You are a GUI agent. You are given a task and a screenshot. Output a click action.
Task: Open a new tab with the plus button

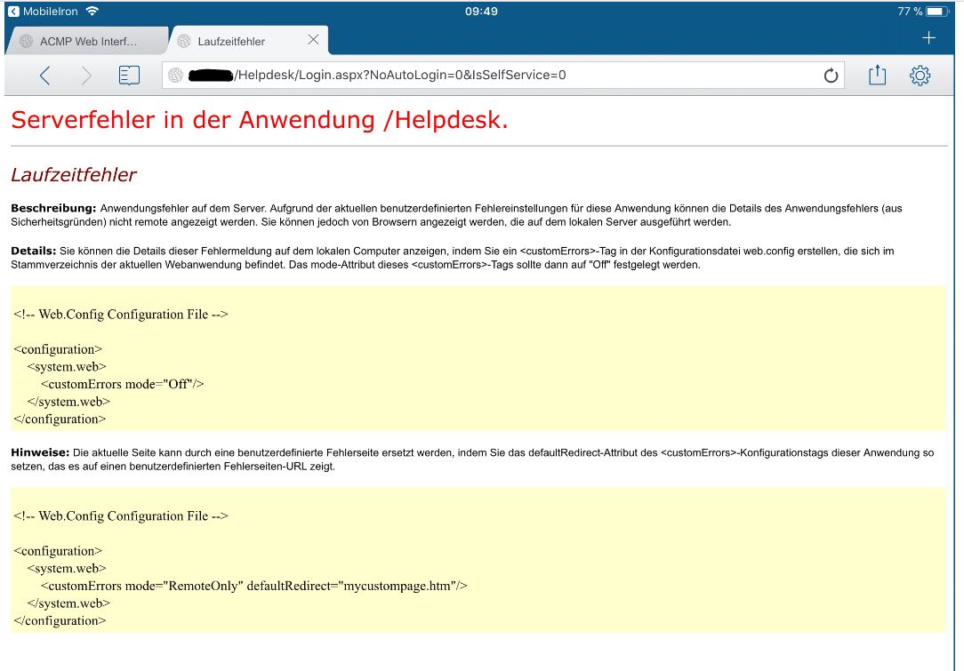928,38
